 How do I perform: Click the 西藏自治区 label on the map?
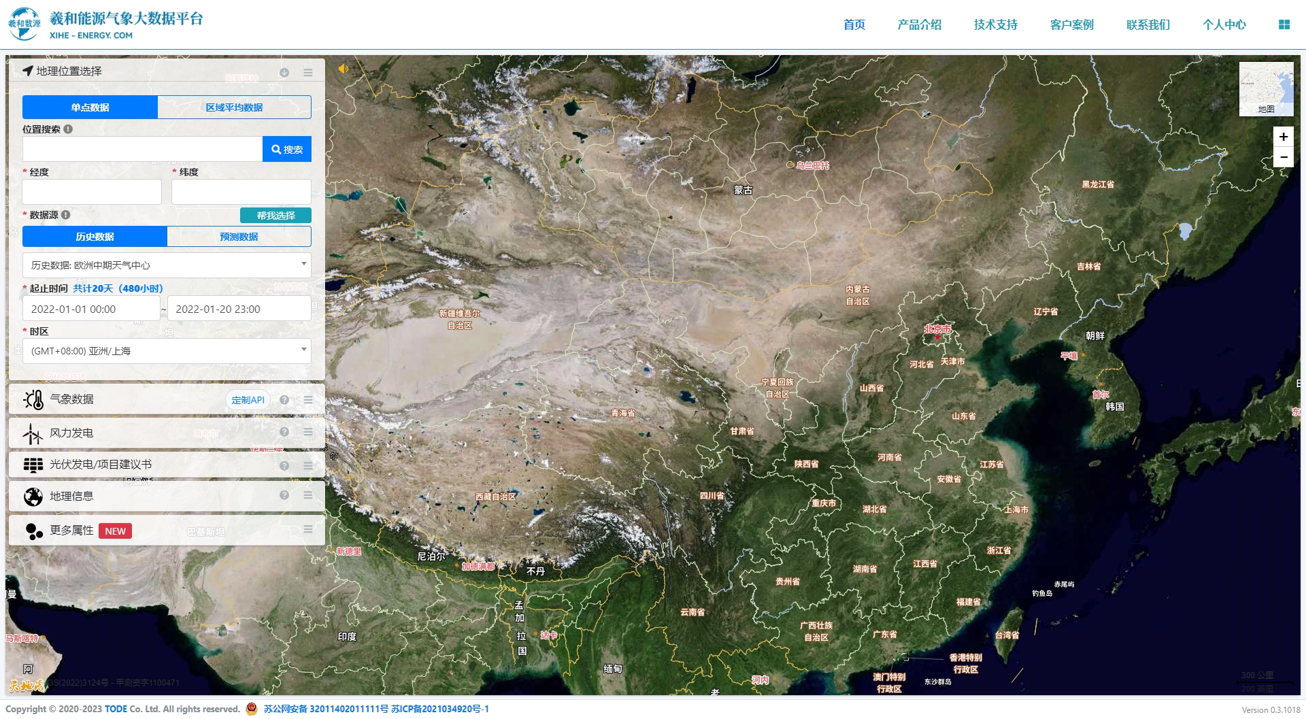pyautogui.click(x=495, y=497)
